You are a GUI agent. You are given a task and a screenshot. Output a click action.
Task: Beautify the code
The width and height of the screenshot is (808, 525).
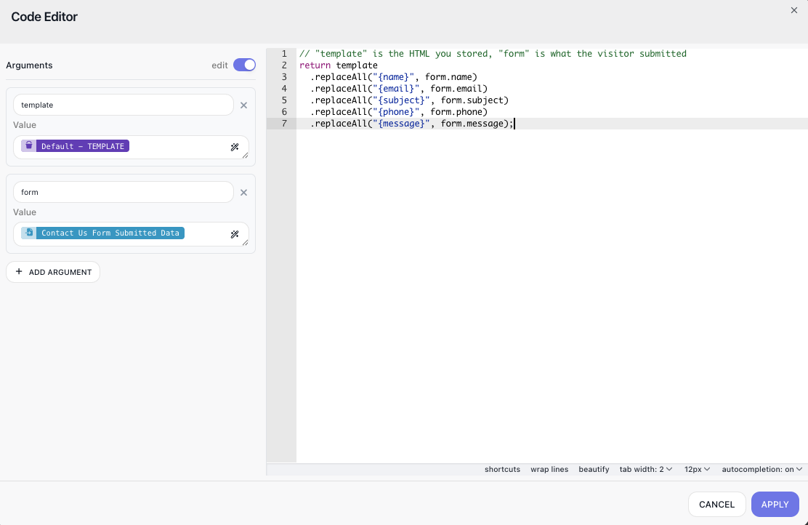[594, 469]
